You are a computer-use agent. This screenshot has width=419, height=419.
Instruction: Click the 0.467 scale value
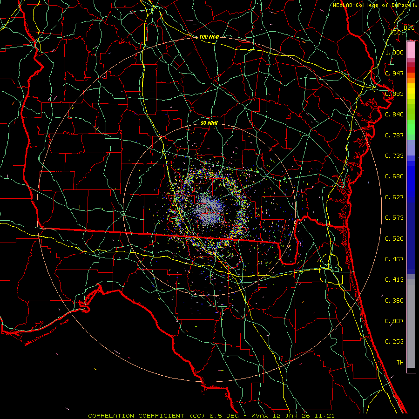tap(394, 259)
